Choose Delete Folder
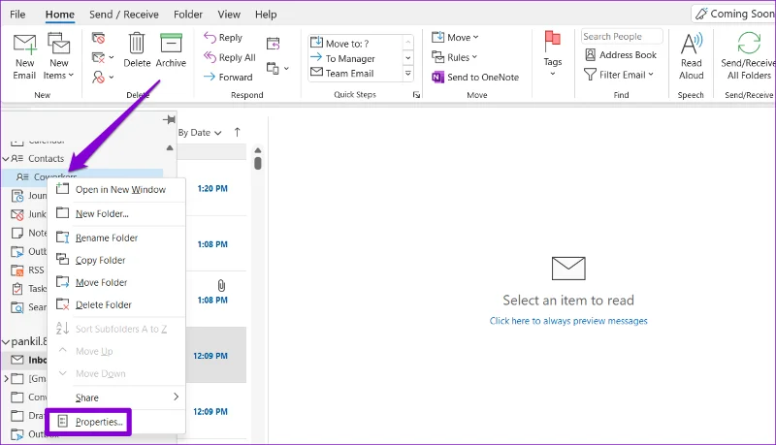This screenshot has height=445, width=776. (x=116, y=304)
